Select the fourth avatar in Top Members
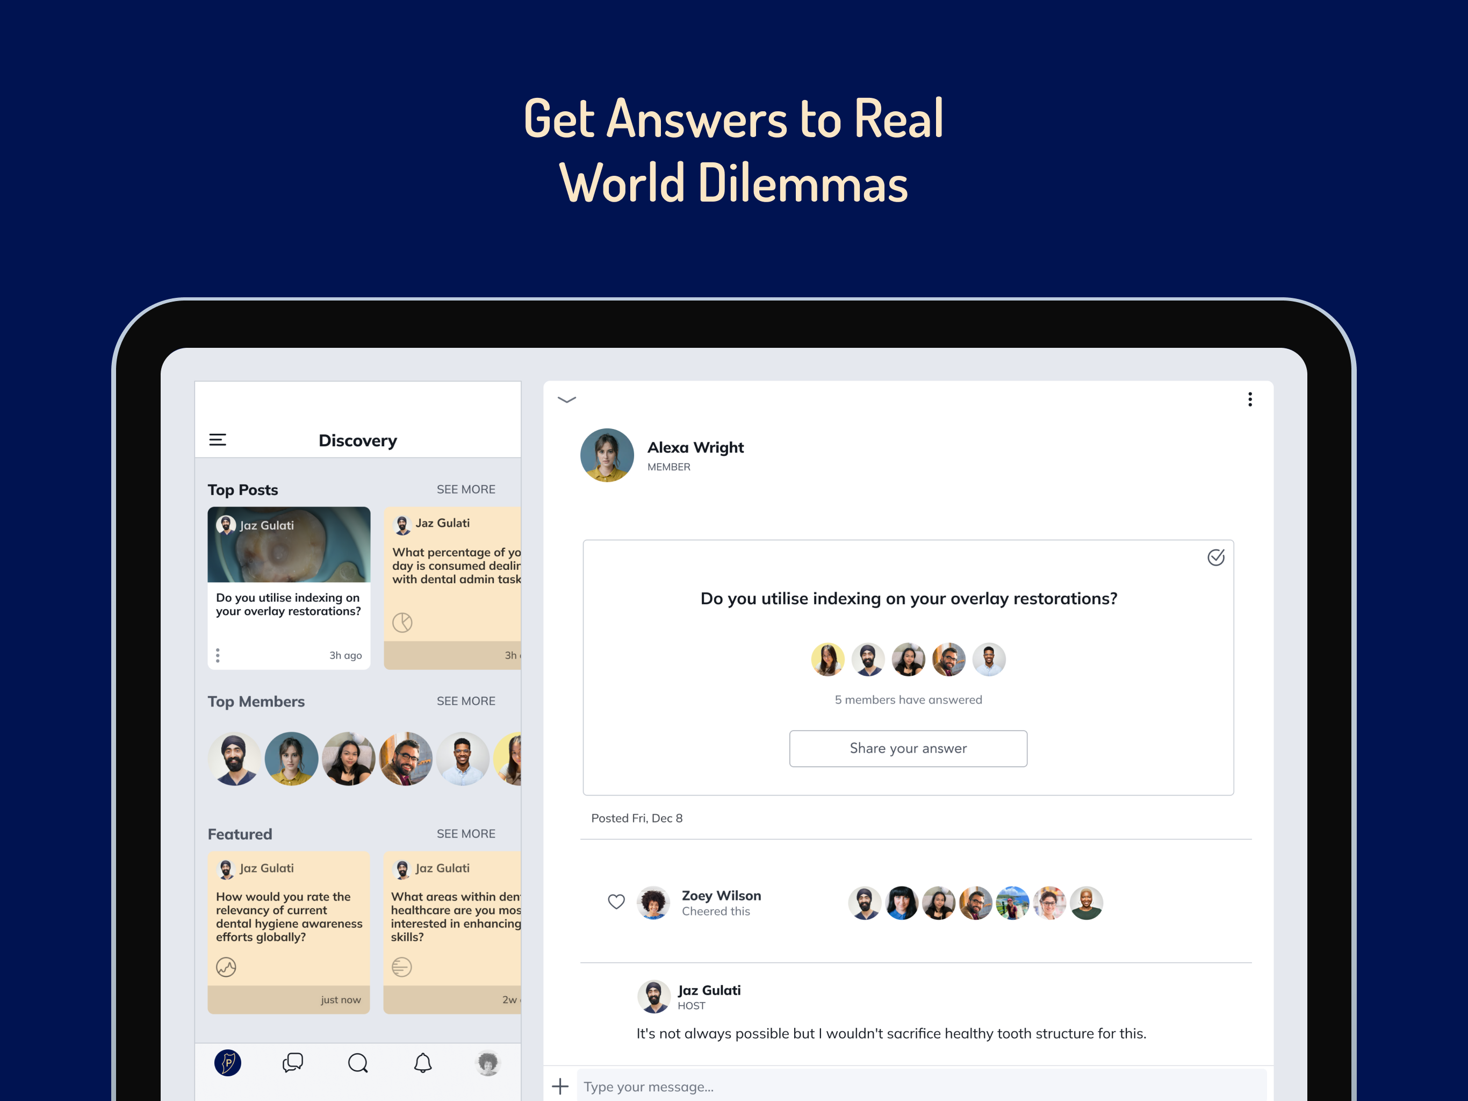This screenshot has height=1101, width=1468. coord(406,759)
